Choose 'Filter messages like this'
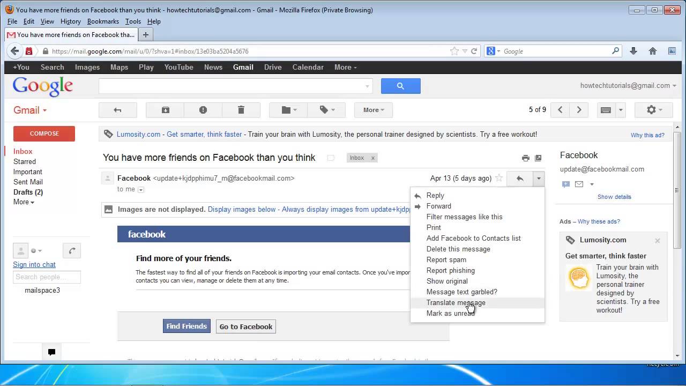686x386 pixels. click(477, 217)
